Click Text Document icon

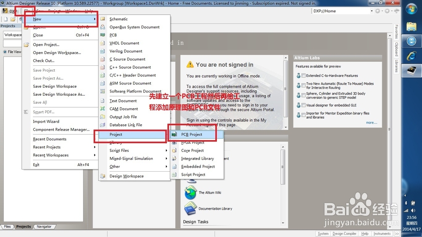(103, 101)
